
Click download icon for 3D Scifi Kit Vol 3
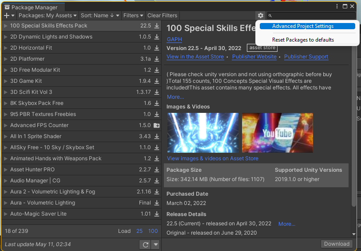pos(157,92)
